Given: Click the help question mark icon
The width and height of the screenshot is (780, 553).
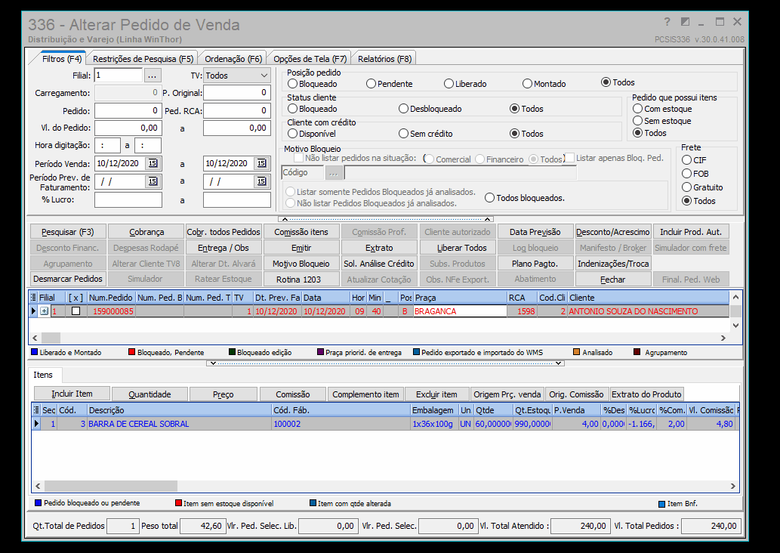Looking at the screenshot, I should tap(667, 22).
